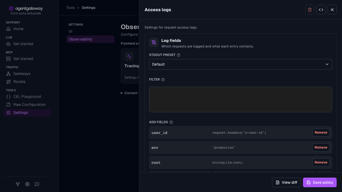The width and height of the screenshot is (342, 192).
Task: Save the policy
Action: point(320,182)
